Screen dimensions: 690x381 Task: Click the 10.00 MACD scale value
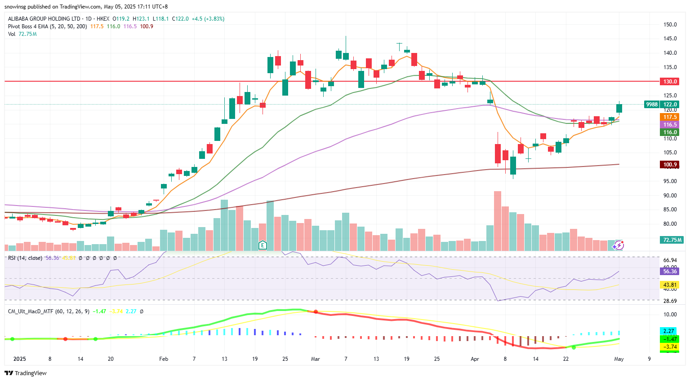[670, 315]
